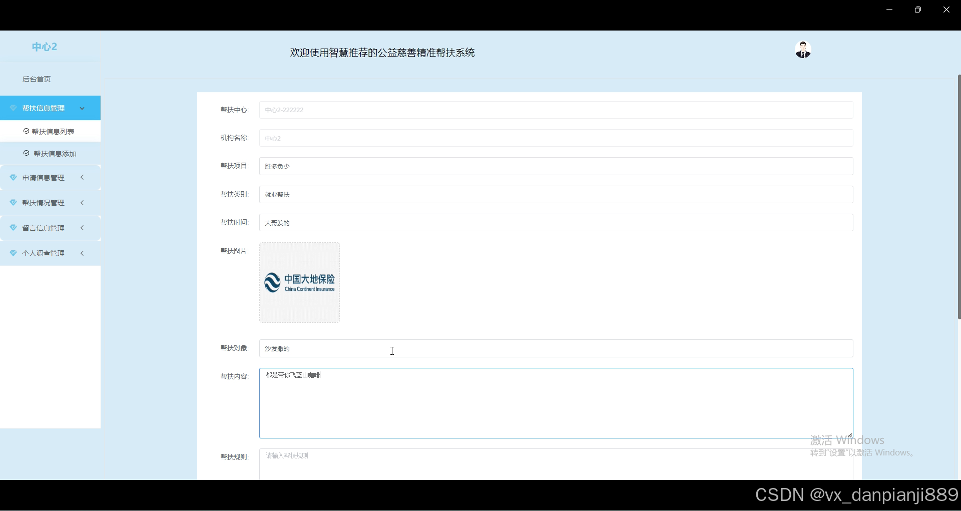Click the 帮扶规则 label

(234, 457)
